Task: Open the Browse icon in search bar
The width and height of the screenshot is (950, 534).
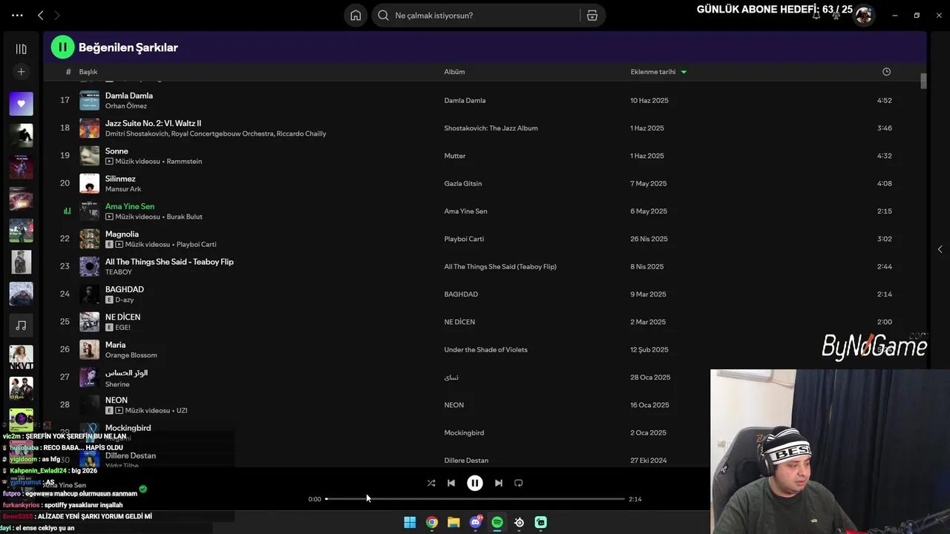Action: (592, 15)
